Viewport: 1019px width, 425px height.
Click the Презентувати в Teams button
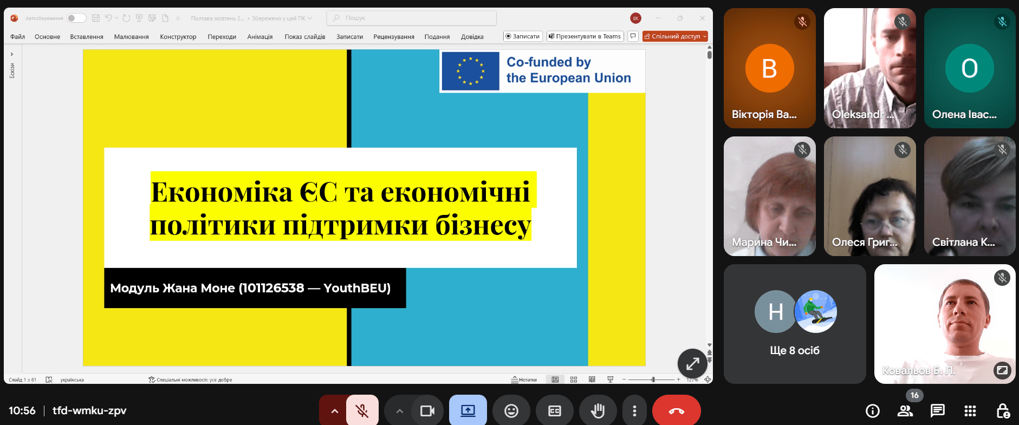pyautogui.click(x=585, y=36)
